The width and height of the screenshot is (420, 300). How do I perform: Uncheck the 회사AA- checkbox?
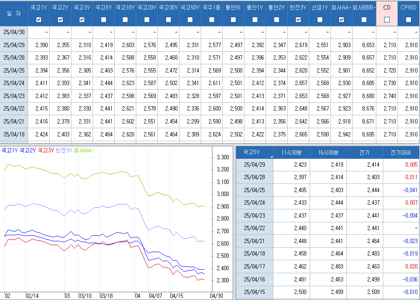click(x=341, y=19)
